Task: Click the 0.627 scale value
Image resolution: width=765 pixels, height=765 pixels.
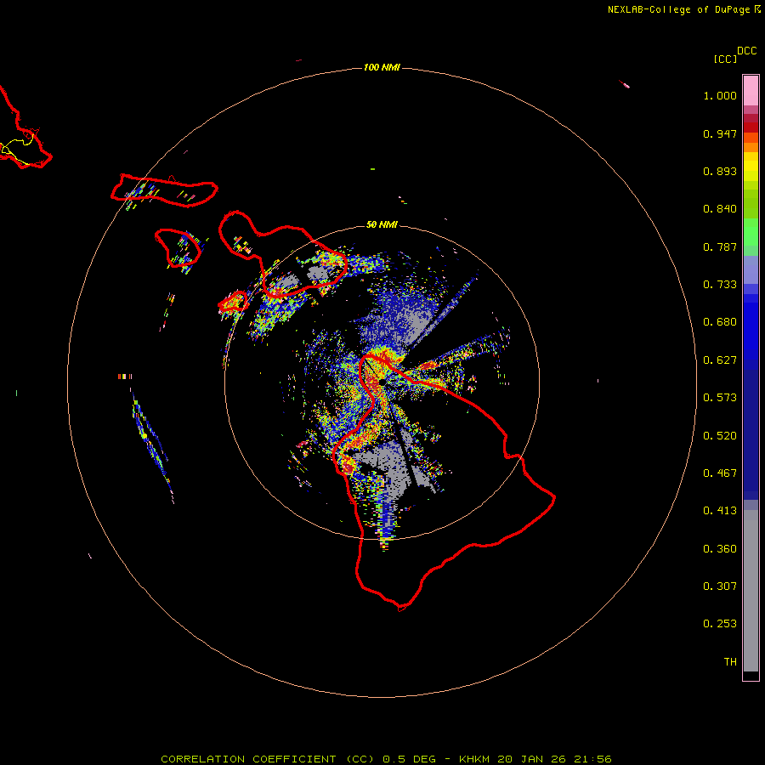Action: 720,360
